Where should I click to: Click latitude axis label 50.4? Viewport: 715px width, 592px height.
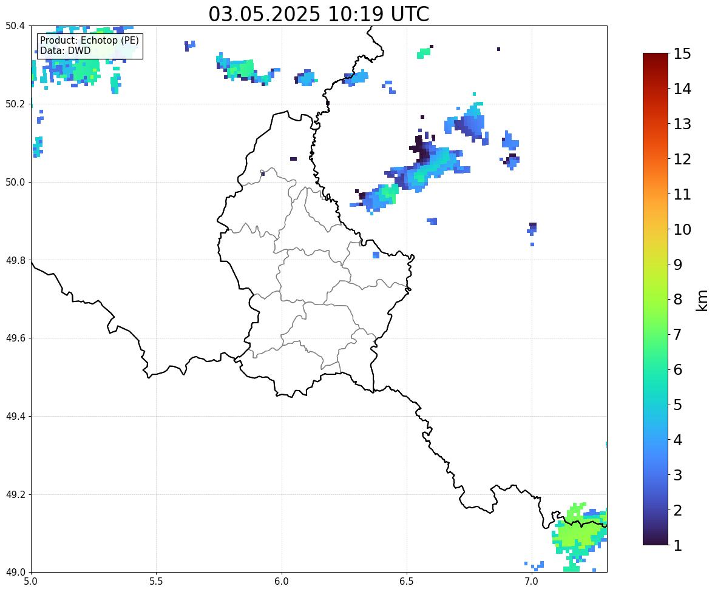click(x=15, y=26)
